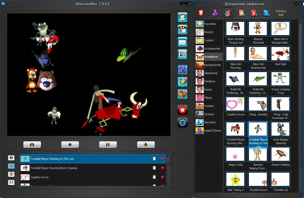
Task: Click the Скачать ещё link
Action: click(281, 13)
